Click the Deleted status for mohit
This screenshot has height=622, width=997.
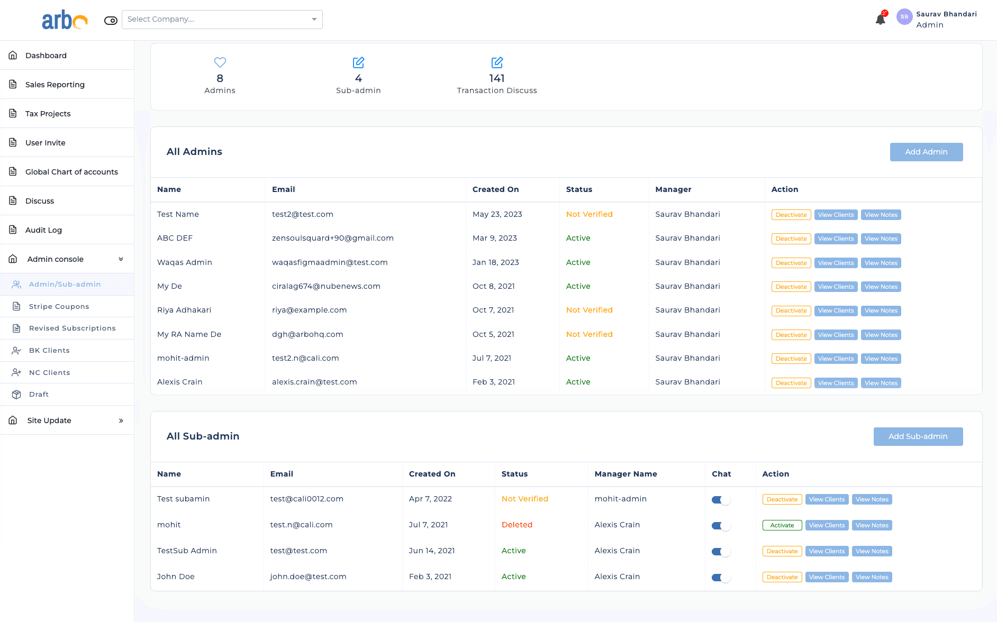(517, 525)
